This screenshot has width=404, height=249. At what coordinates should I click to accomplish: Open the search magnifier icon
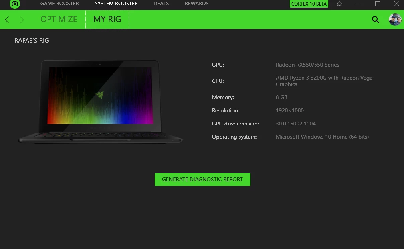coord(376,20)
